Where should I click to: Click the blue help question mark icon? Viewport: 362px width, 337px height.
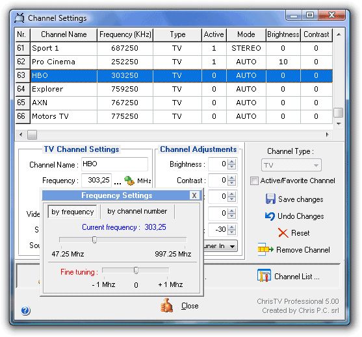tap(25, 310)
